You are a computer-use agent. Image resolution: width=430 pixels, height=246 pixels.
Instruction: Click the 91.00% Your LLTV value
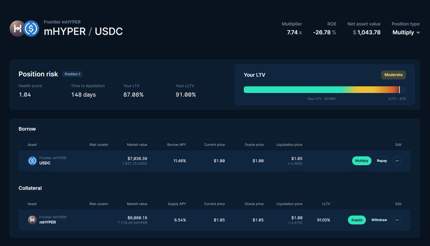(186, 95)
